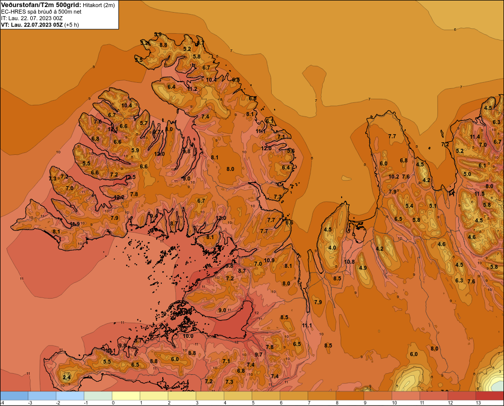The width and height of the screenshot is (504, 406).
Task: Click the legend swatch between 0 and 1
Action: tap(126, 396)
